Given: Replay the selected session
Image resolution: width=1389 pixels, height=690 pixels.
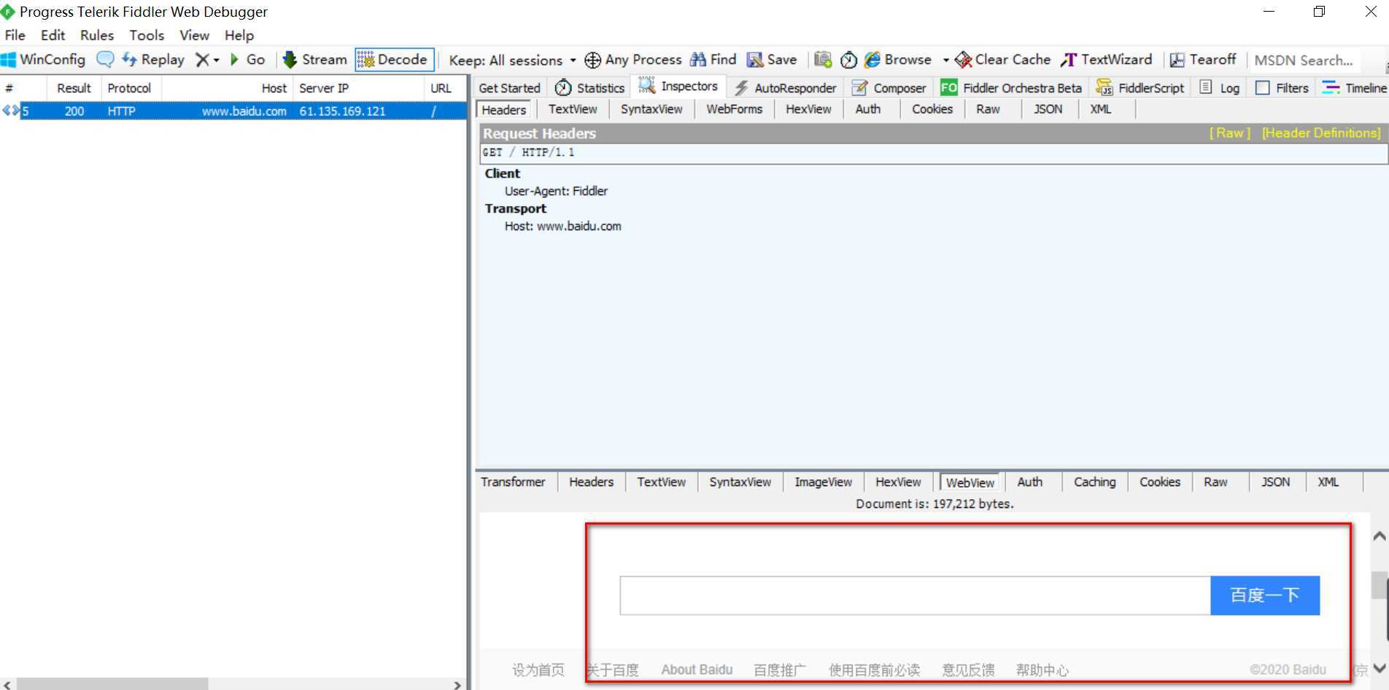Looking at the screenshot, I should (153, 60).
